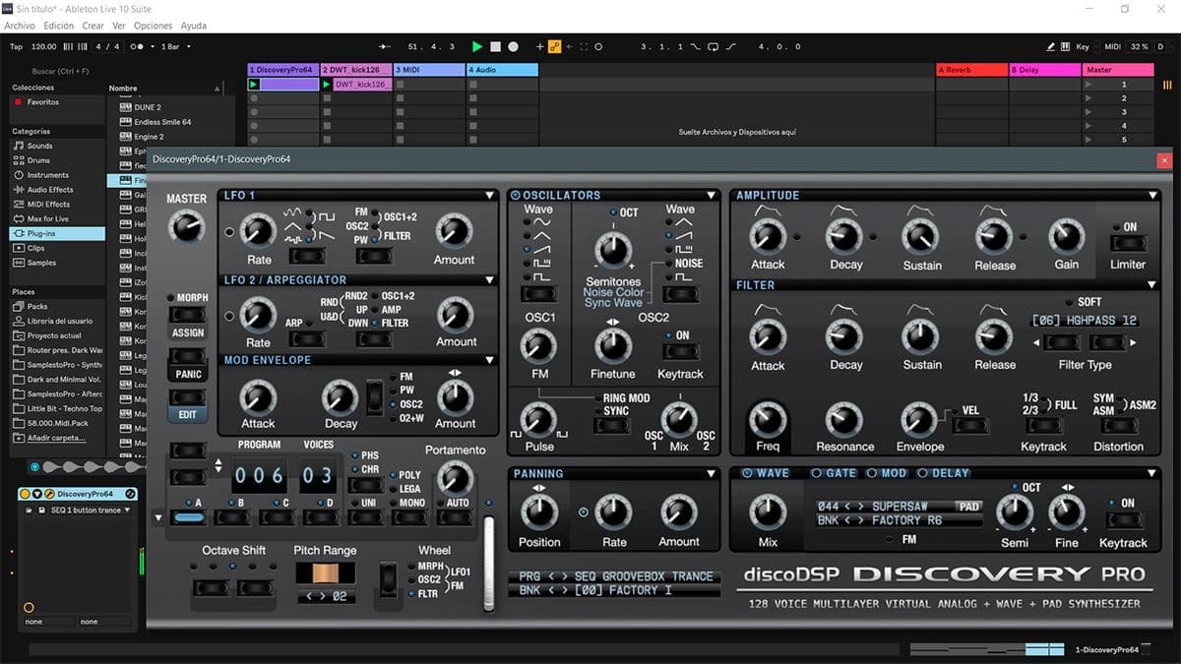The width and height of the screenshot is (1181, 664).
Task: Select DUNE 2 plug-in in browser list
Action: 148,107
